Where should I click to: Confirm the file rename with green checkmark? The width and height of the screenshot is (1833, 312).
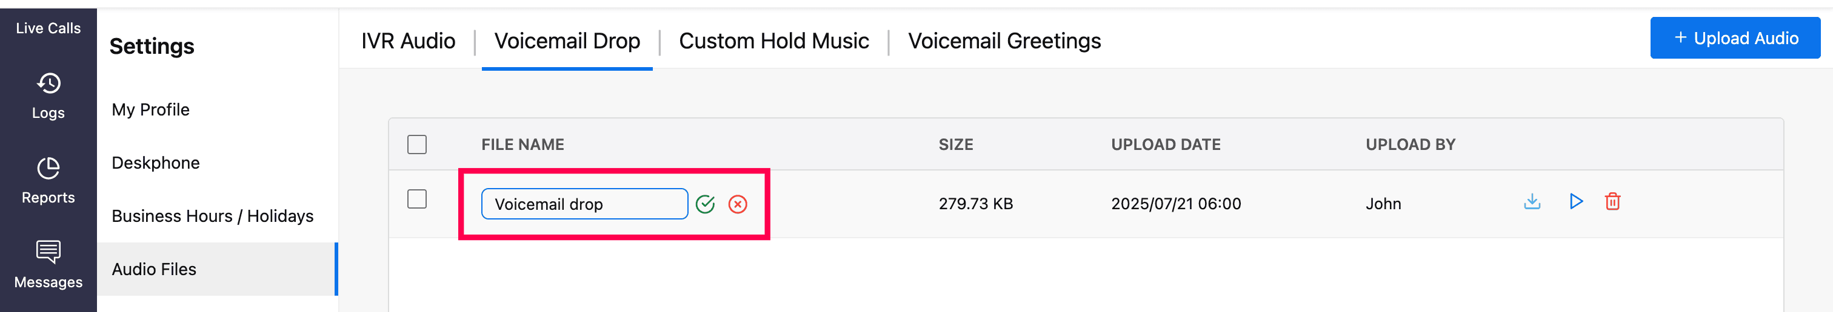pyautogui.click(x=704, y=204)
